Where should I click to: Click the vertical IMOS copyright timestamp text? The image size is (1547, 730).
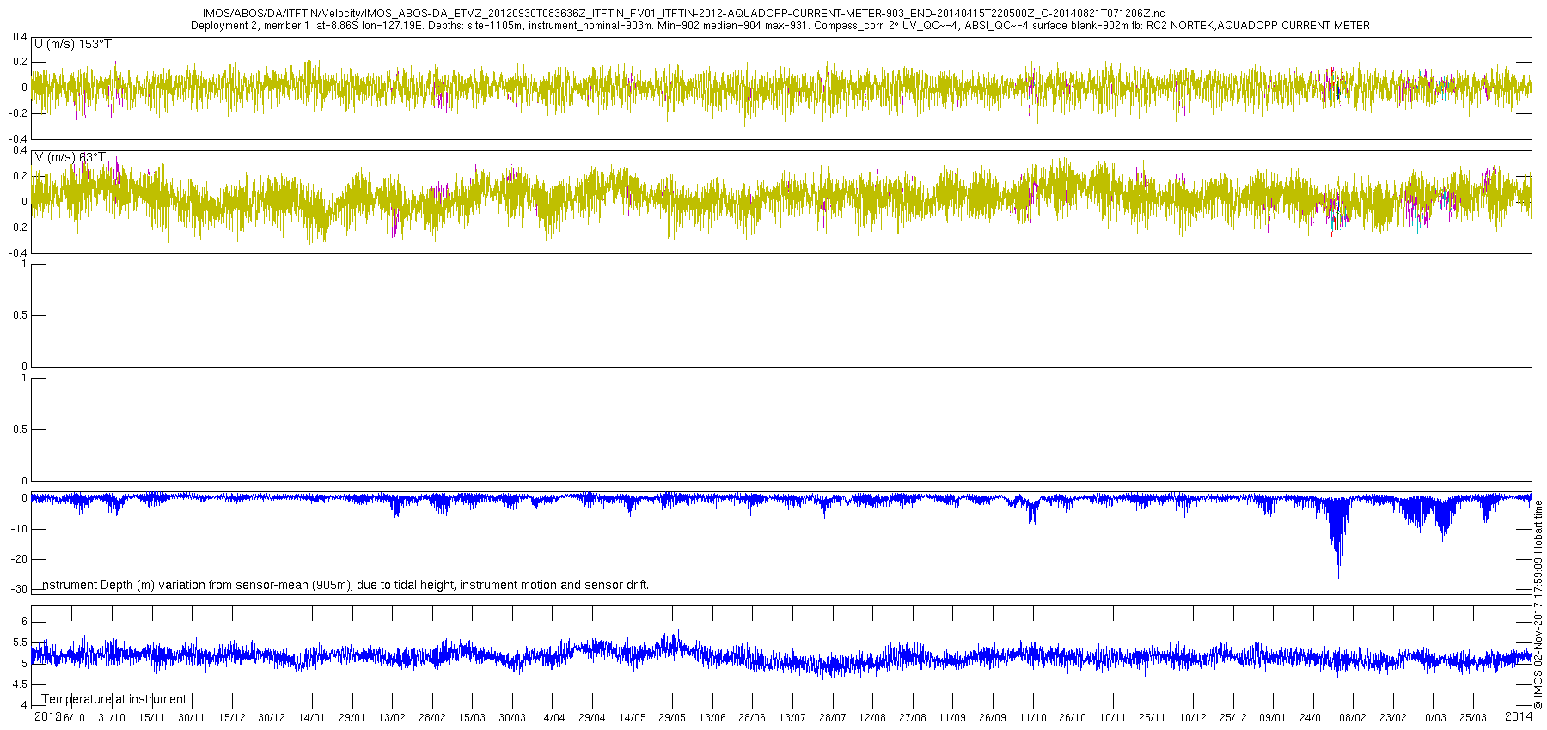tap(1538, 605)
